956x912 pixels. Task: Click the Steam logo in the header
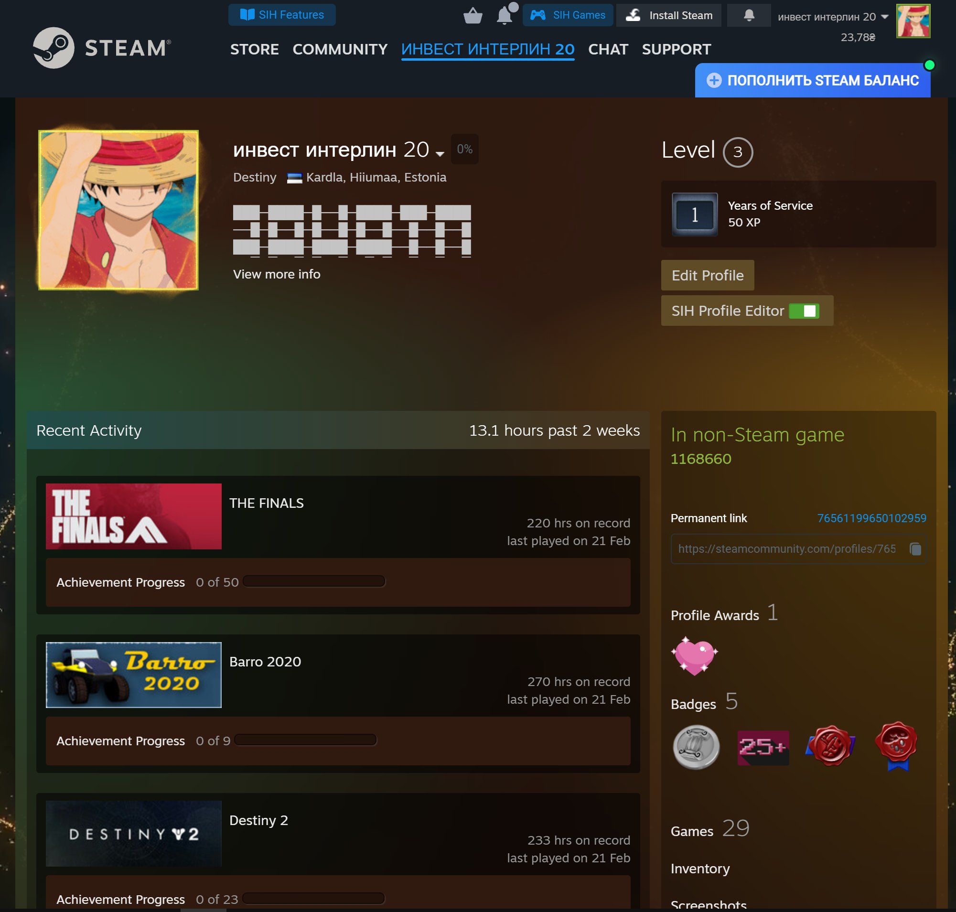[x=102, y=48]
